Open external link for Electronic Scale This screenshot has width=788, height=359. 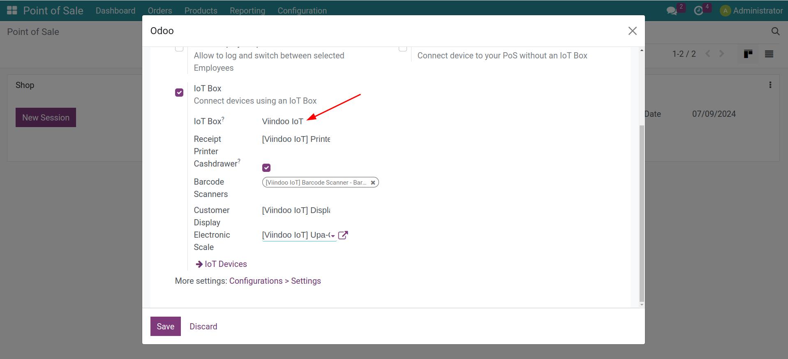click(x=343, y=235)
